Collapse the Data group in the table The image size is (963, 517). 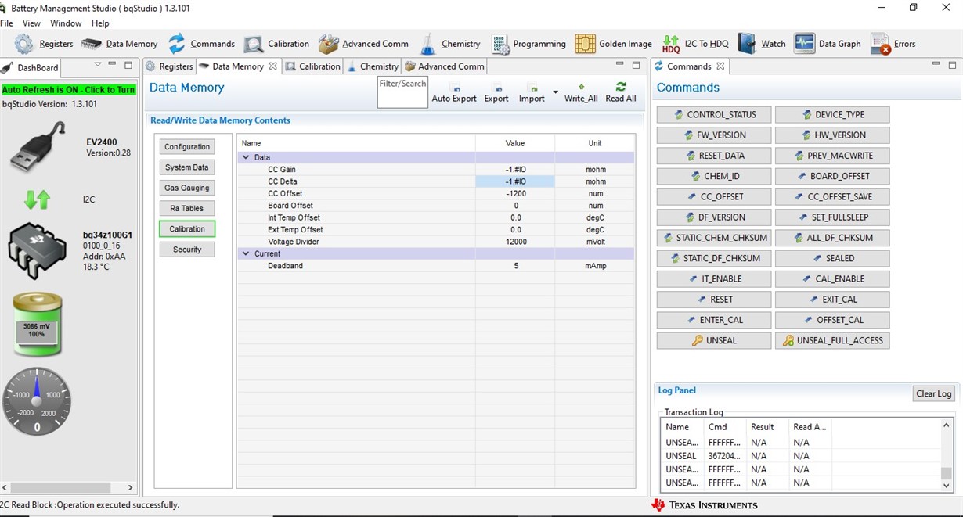click(x=246, y=157)
